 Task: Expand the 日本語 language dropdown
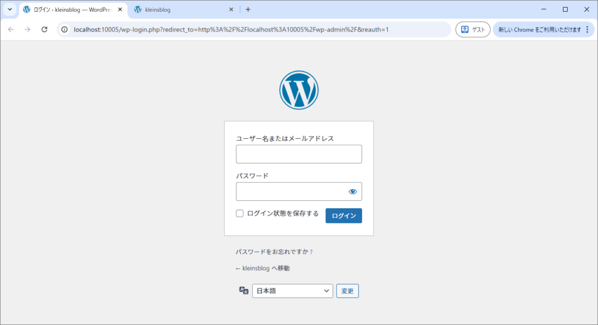292,291
